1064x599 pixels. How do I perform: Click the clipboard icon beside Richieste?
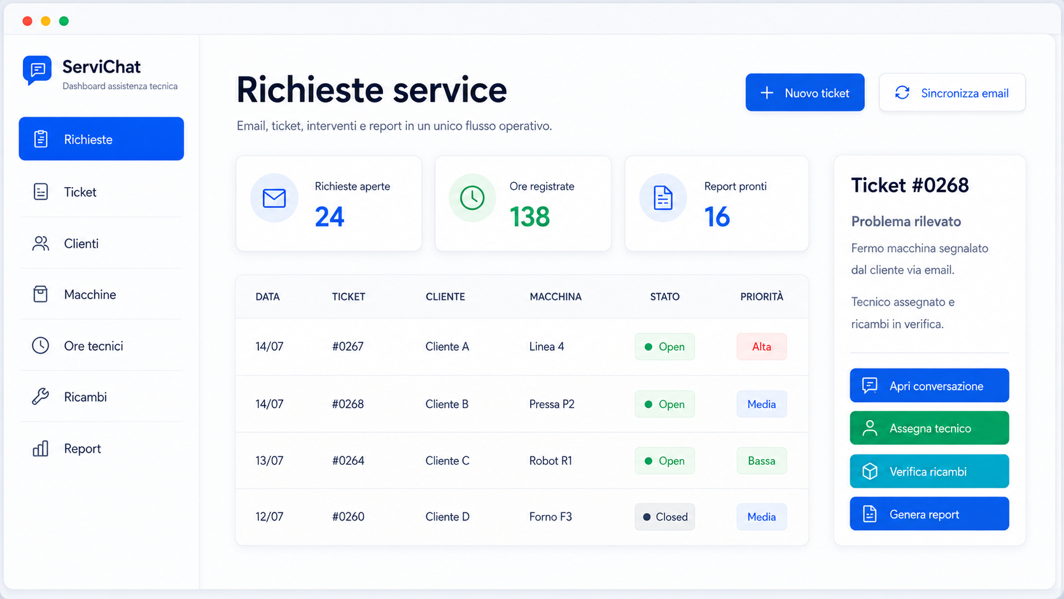[41, 139]
